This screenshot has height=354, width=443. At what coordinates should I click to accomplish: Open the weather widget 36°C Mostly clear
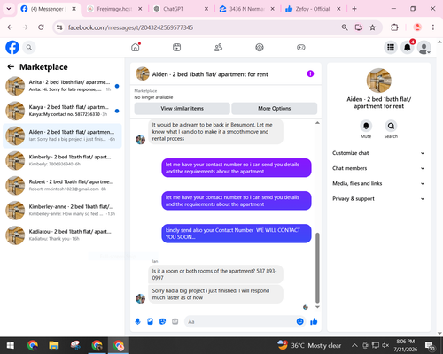309,345
